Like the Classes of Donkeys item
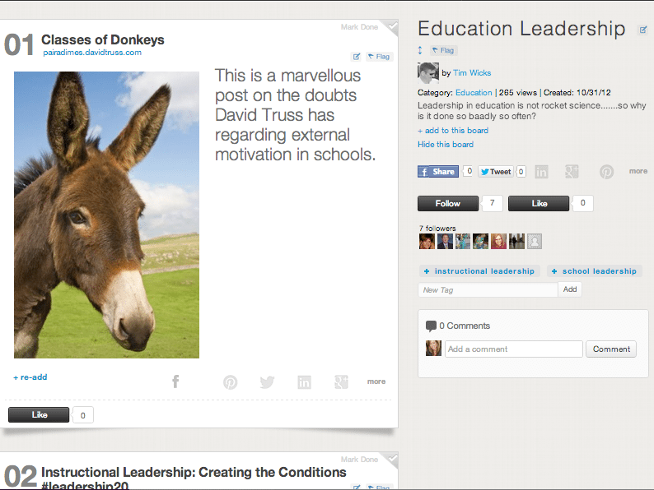654x490 pixels. click(39, 414)
